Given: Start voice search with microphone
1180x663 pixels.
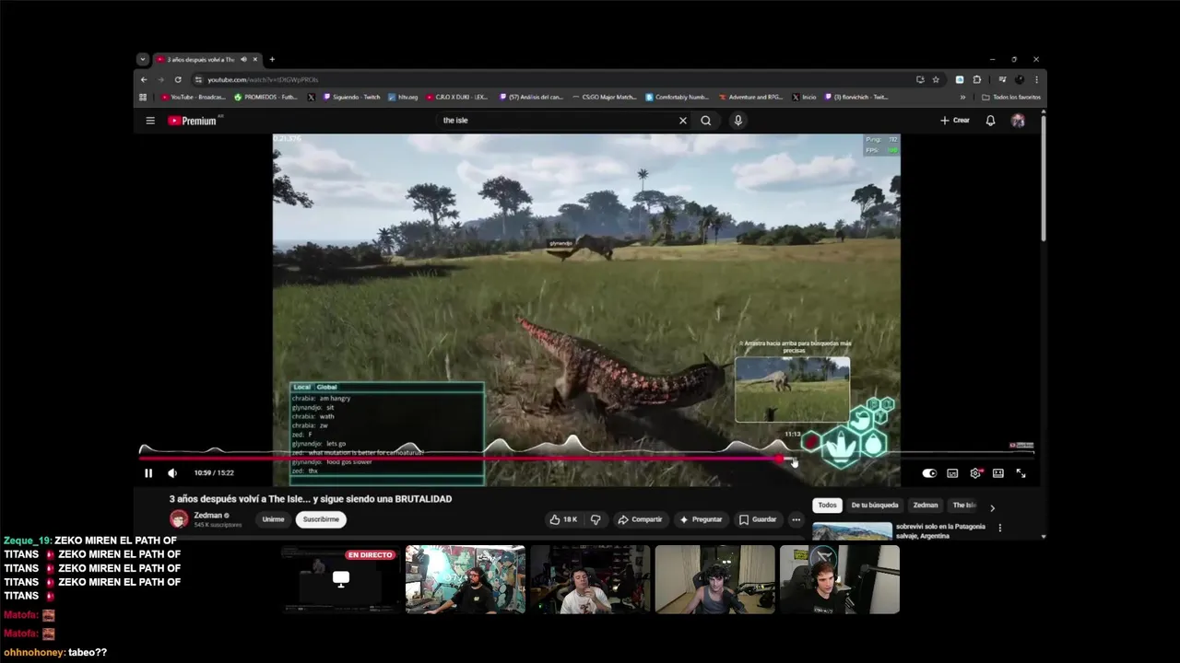Looking at the screenshot, I should [x=737, y=121].
